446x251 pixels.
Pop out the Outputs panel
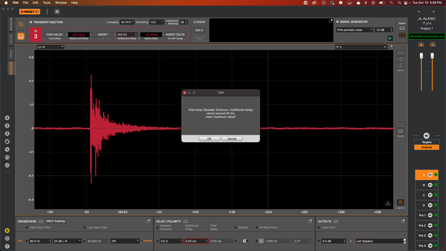pos(403,221)
